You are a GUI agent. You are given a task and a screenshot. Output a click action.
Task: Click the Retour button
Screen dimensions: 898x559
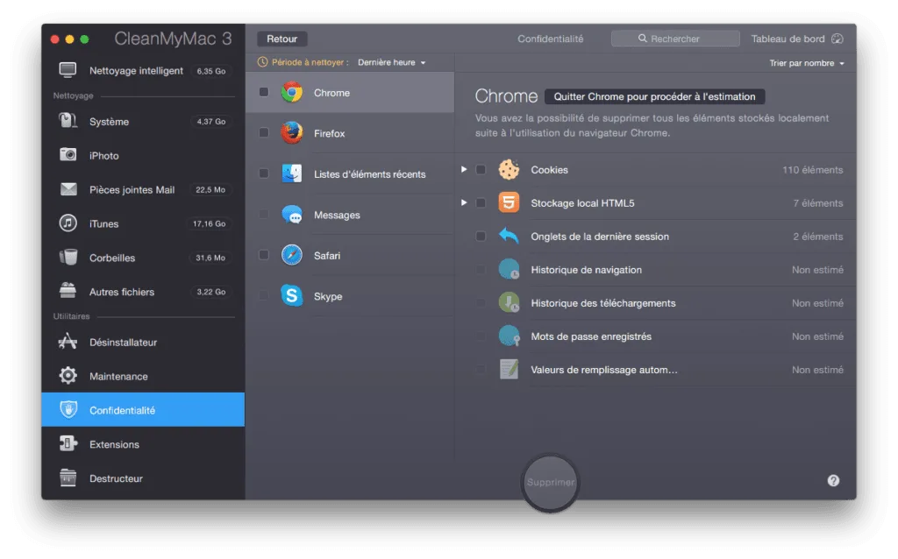tap(282, 39)
